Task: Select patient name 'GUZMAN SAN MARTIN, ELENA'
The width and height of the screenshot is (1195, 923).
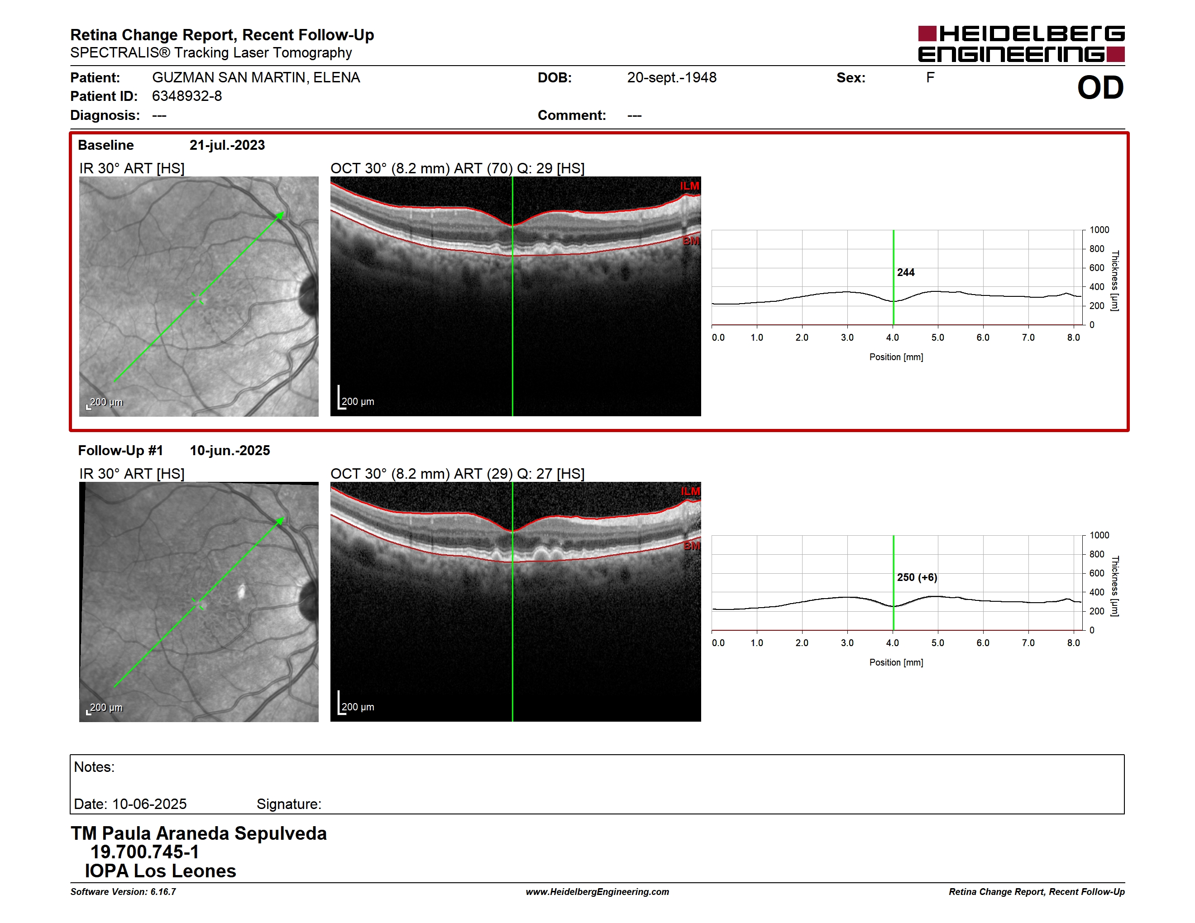Action: coord(256,78)
